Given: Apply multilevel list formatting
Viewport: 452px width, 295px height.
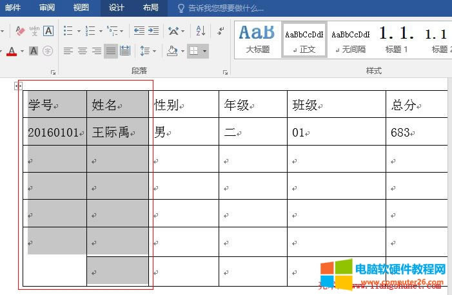Looking at the screenshot, I should (x=112, y=30).
